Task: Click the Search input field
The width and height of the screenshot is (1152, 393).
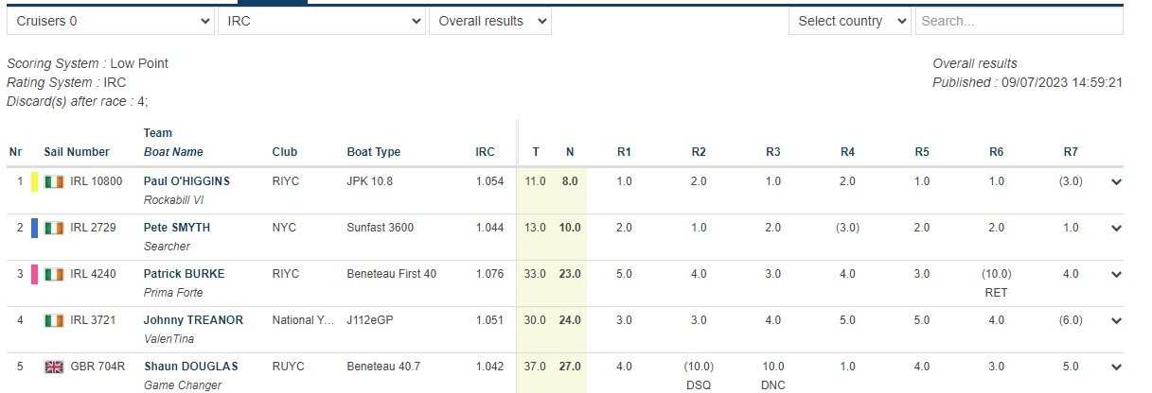Action: (1019, 21)
